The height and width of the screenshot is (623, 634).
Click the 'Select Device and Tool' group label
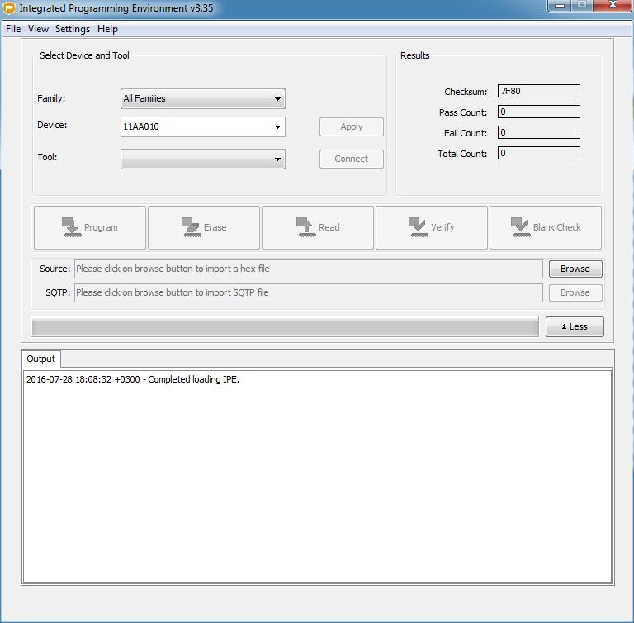click(84, 55)
